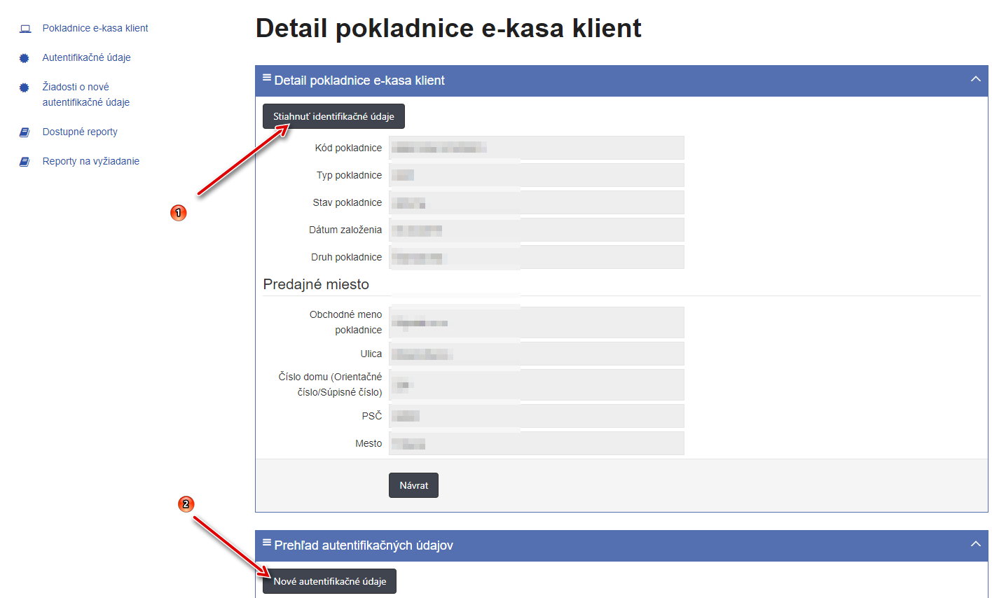Click the list icon in Detail pokladnice panel header
Image resolution: width=992 pixels, height=598 pixels.
266,78
